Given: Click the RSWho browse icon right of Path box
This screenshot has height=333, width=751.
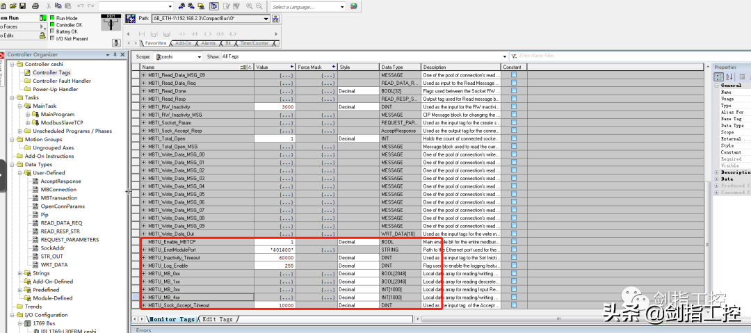Looking at the screenshot, I should pos(276,19).
